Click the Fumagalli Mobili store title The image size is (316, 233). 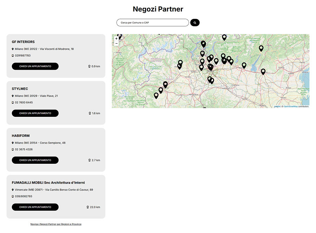point(48,183)
